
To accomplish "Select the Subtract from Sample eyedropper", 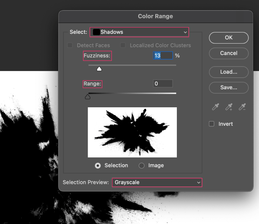I will click(242, 107).
